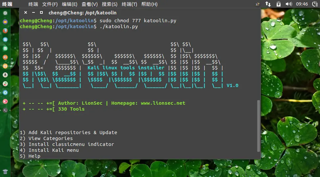This screenshot has width=320, height=177.
Task: Open Ubuntu Software Center dock icon
Action: [x=5, y=66]
